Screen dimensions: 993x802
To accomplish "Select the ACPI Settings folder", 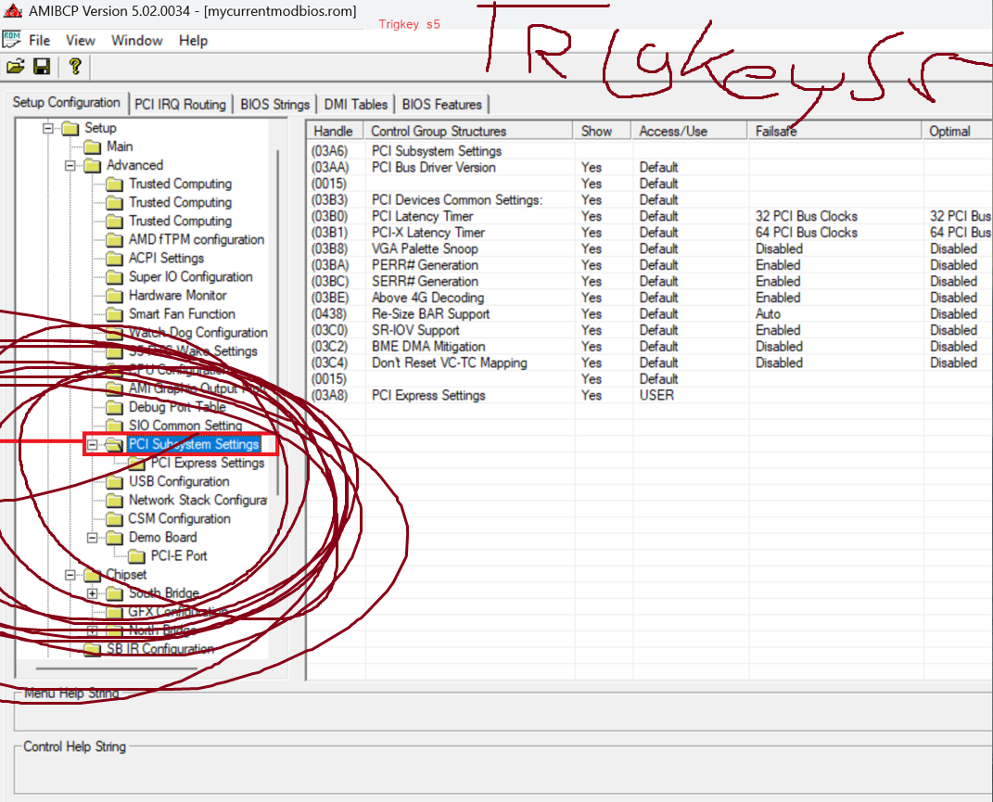I will pyautogui.click(x=155, y=258).
